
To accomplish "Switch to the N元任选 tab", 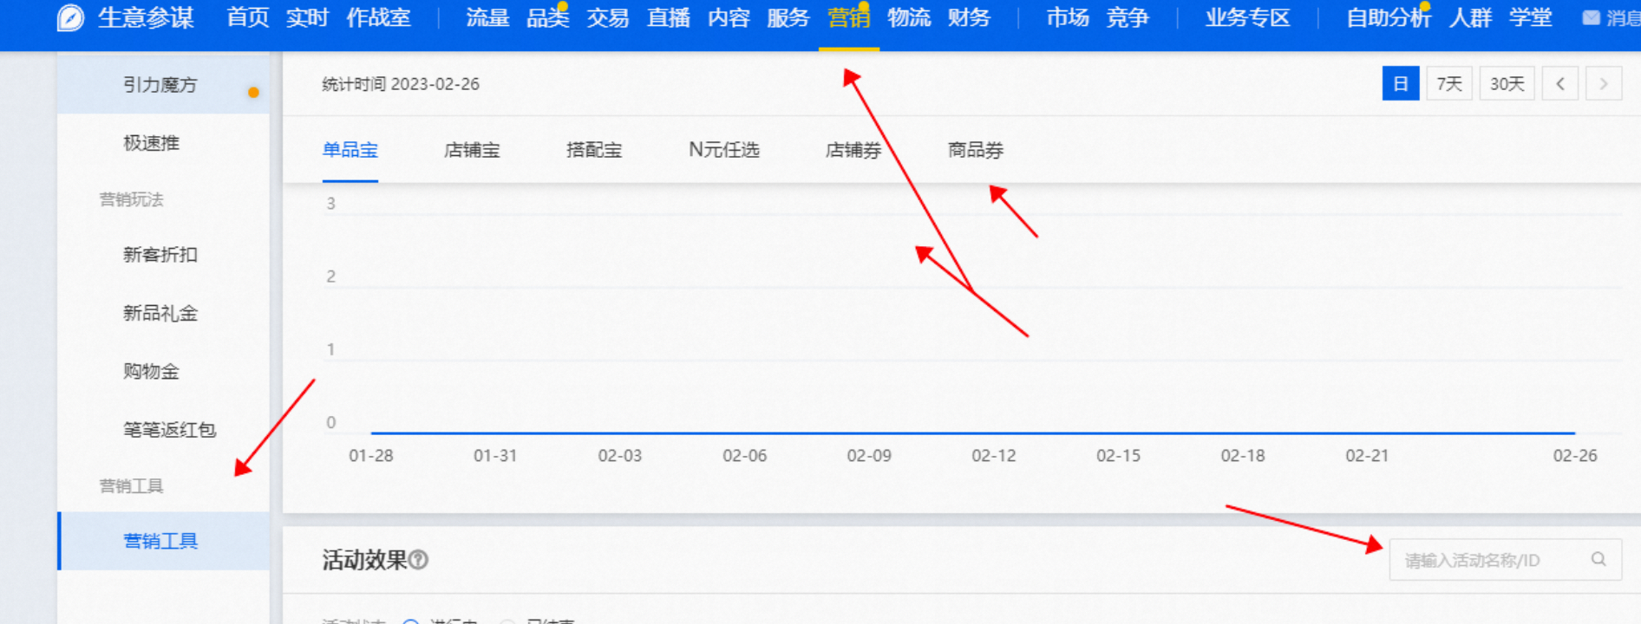I will click(724, 150).
